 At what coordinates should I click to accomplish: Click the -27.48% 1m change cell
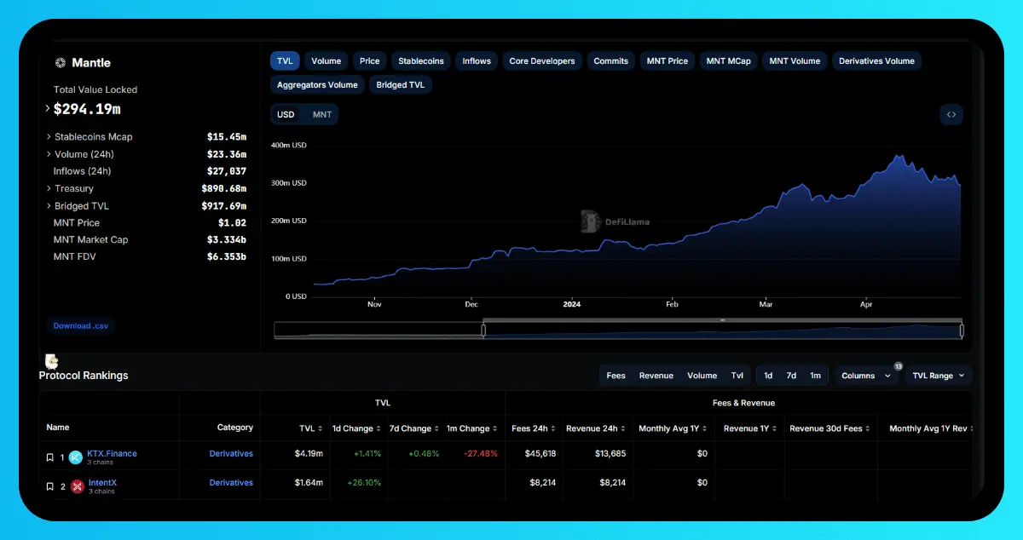click(481, 454)
